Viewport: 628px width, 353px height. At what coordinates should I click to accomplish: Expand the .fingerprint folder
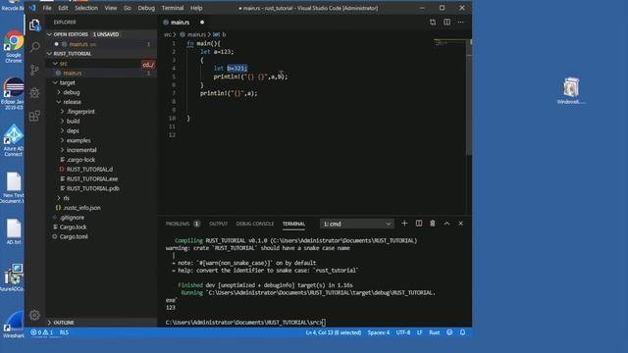(x=62, y=111)
